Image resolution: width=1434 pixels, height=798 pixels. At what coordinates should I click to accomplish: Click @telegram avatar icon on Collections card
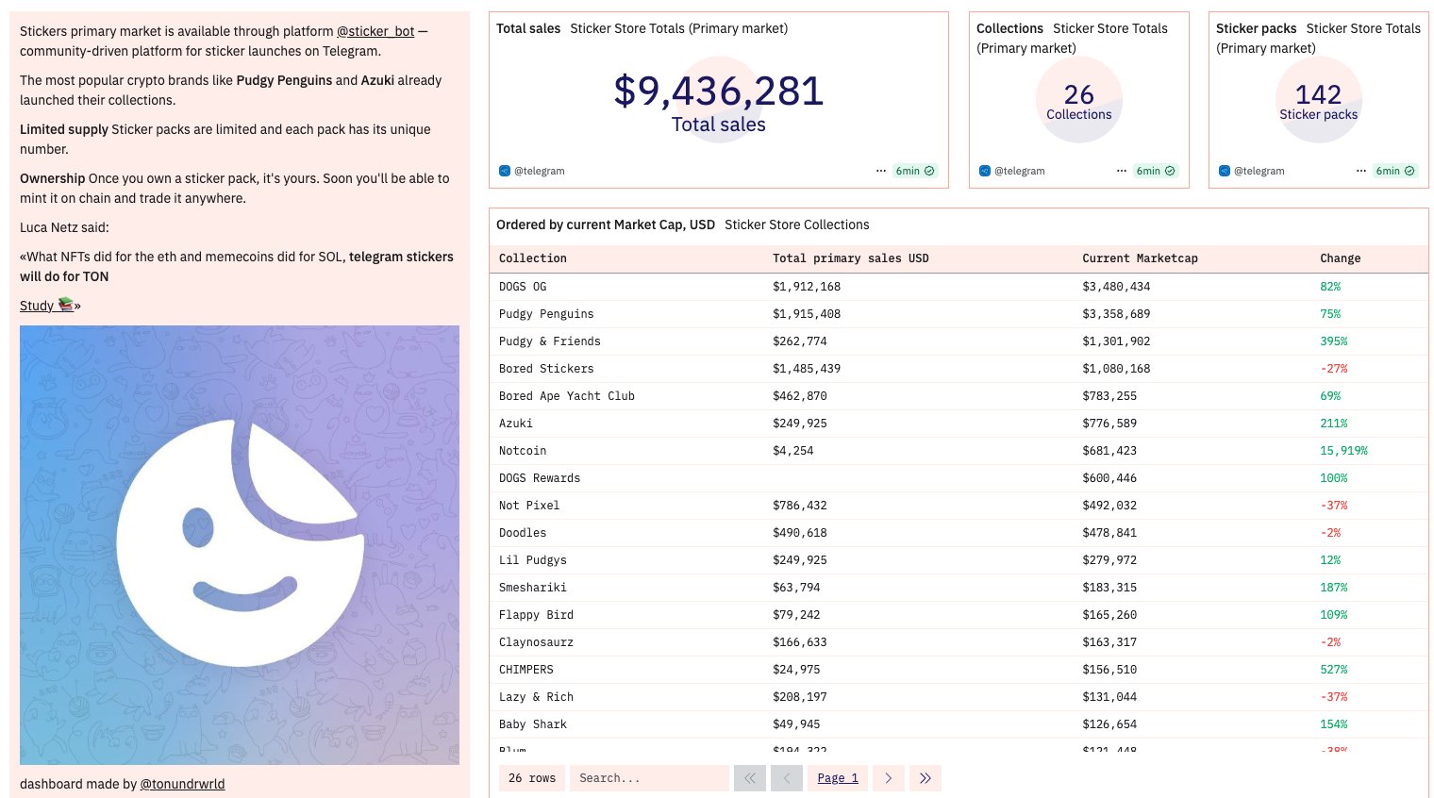tap(985, 171)
